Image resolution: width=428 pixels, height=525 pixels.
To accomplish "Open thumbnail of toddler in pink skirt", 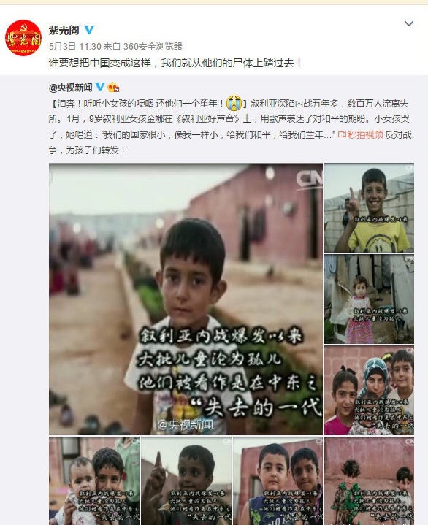I will (369, 299).
